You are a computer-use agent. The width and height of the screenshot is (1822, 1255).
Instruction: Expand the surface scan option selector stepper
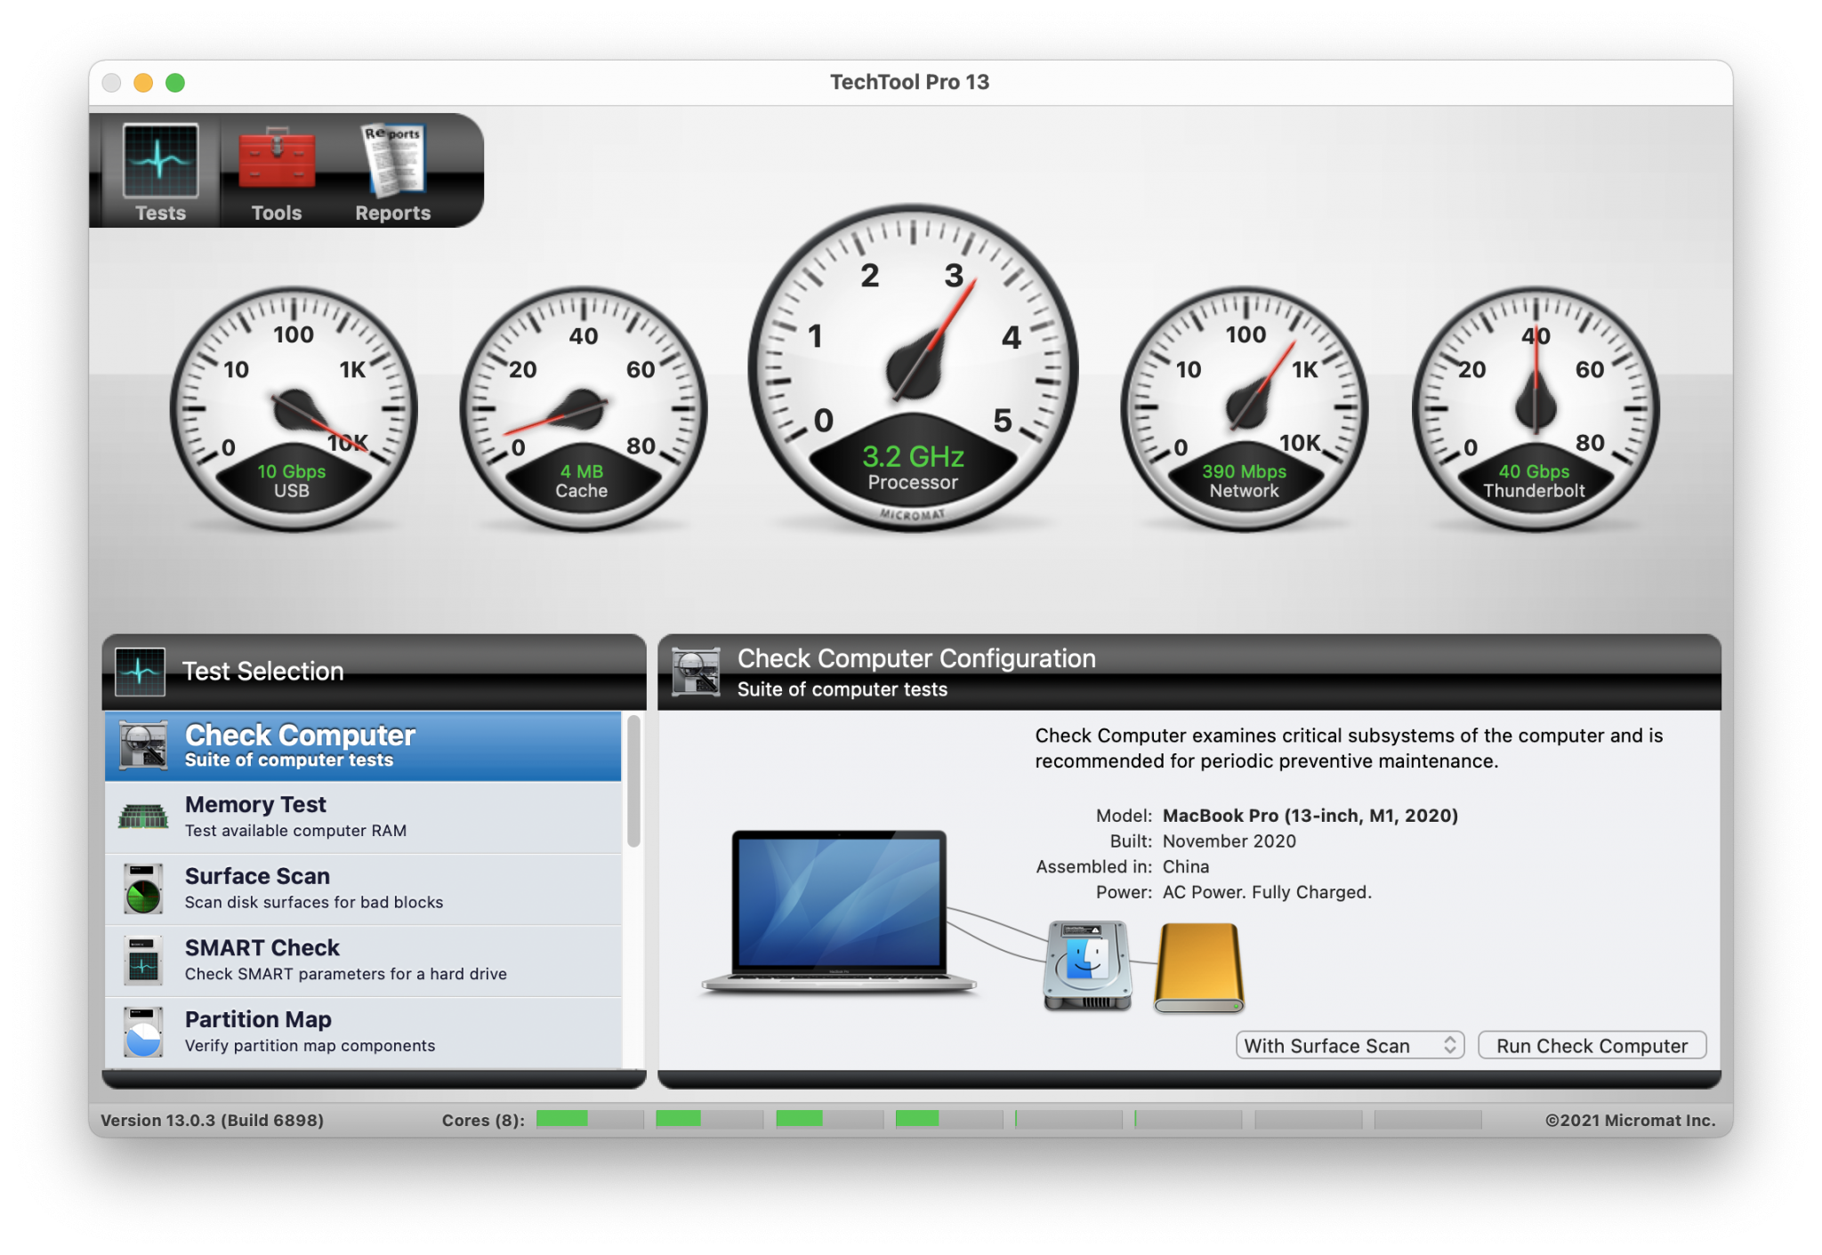click(x=1452, y=1045)
